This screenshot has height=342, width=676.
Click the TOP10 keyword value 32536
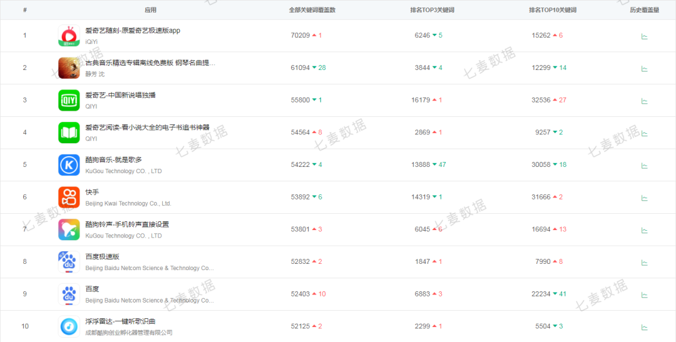pyautogui.click(x=541, y=100)
